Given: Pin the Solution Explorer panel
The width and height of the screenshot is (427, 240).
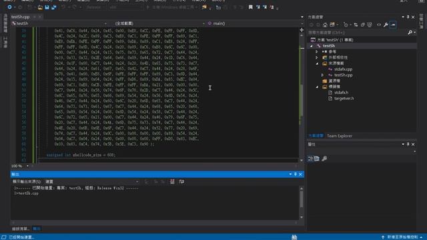Looking at the screenshot, I should [408, 17].
